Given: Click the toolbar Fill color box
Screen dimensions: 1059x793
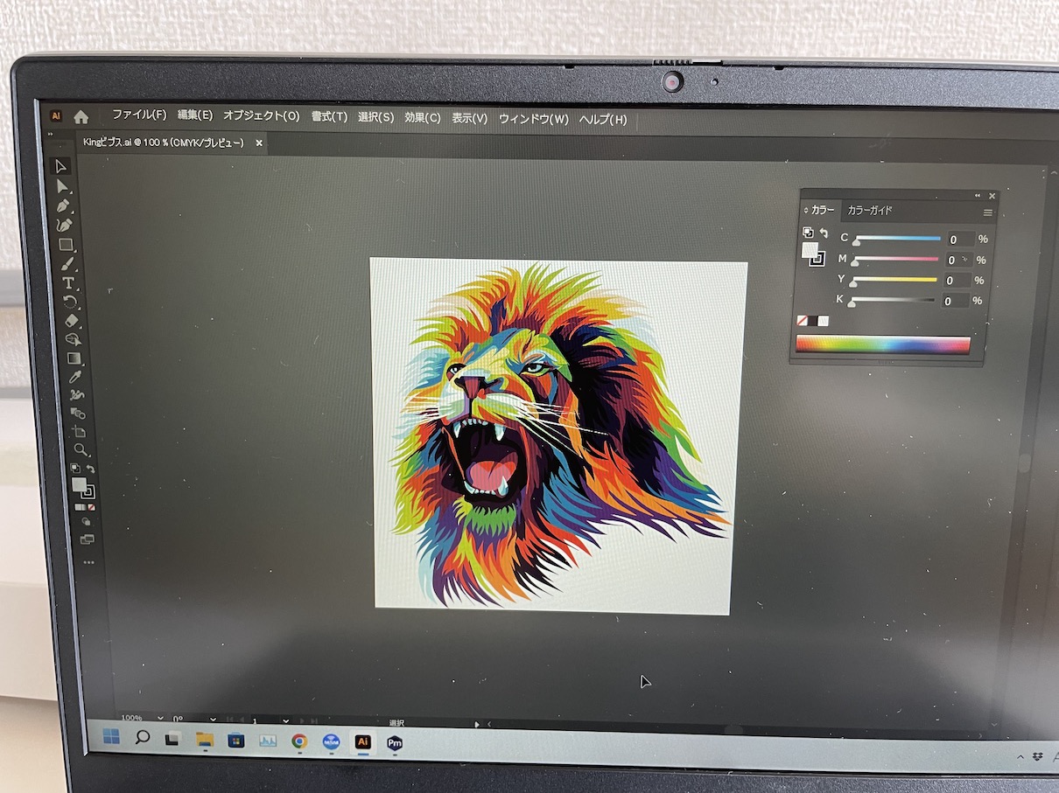Looking at the screenshot, I should pos(79,483).
